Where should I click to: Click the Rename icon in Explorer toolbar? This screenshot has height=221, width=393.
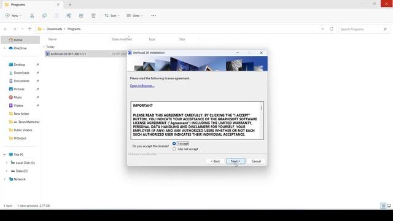coord(69,15)
